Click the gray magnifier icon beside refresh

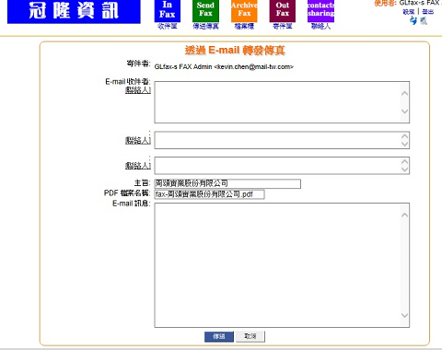[424, 21]
